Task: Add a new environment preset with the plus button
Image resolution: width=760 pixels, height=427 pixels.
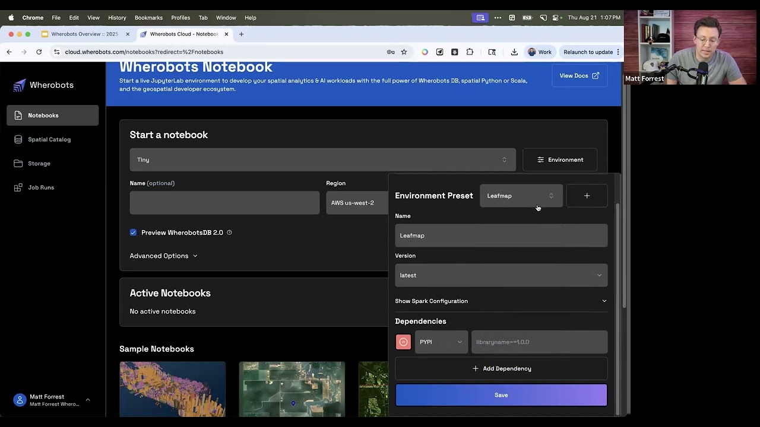Action: 587,196
